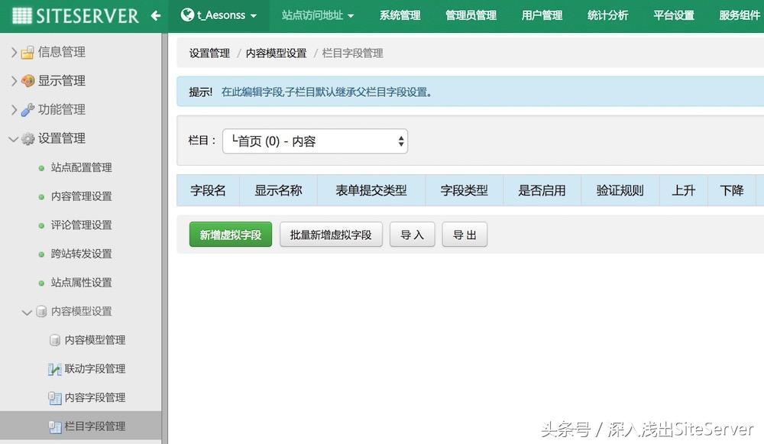Expand the 显示管理 tree node
This screenshot has height=444, width=764.
tap(14, 81)
